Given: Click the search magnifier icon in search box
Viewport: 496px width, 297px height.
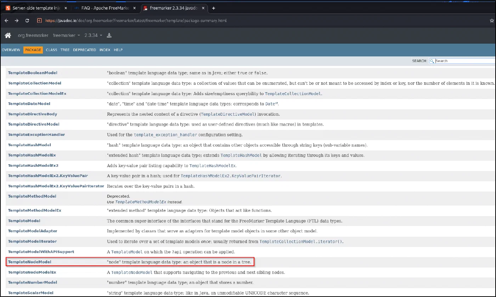Looking at the screenshot, I should [432, 61].
